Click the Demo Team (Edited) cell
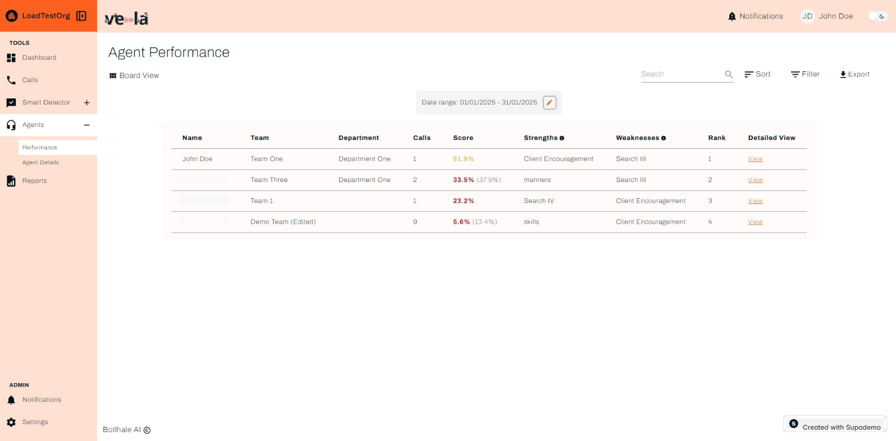896x441 pixels. (283, 222)
